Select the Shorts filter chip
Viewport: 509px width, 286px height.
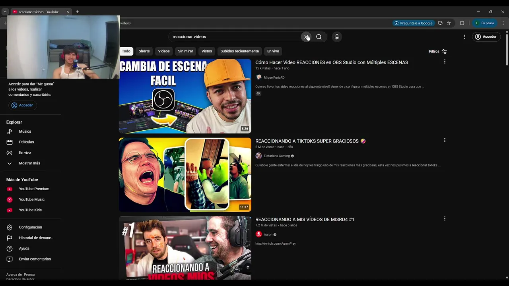point(144,51)
